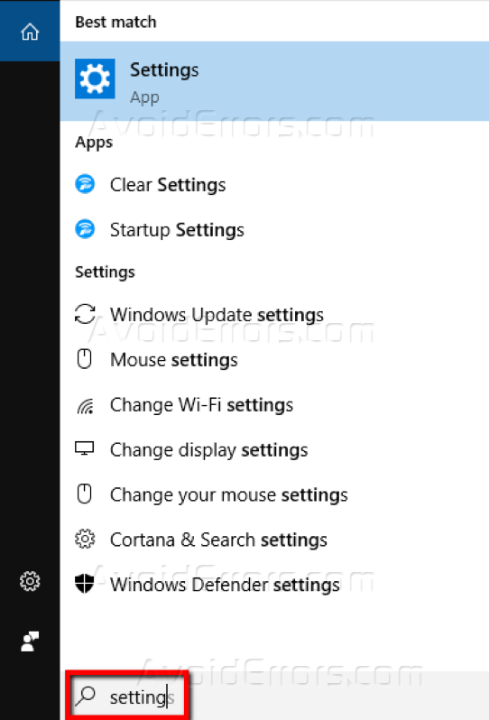Open Clear Settings app result
The height and width of the screenshot is (720, 489).
274,185
